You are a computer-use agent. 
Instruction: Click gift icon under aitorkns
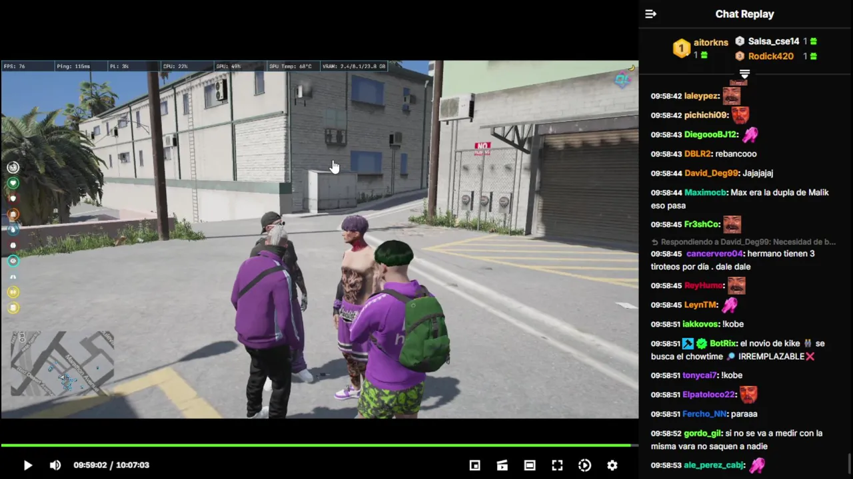coord(704,55)
